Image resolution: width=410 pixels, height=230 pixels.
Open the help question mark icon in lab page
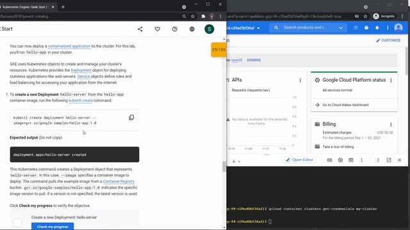coord(175,29)
